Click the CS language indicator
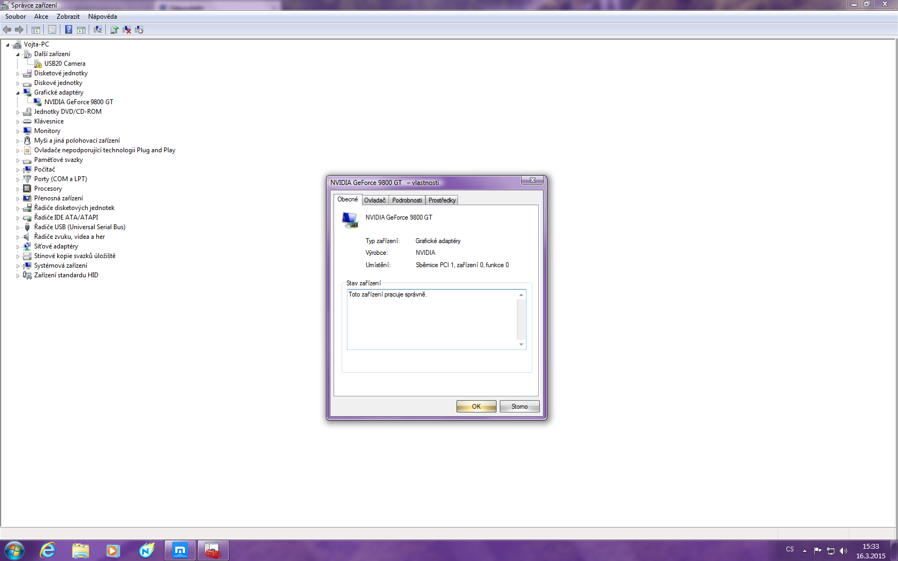 (x=790, y=549)
